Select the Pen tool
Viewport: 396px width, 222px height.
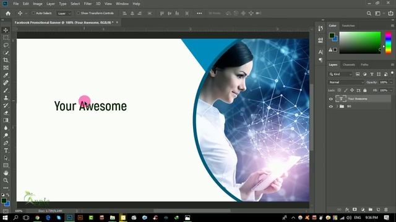click(6, 143)
